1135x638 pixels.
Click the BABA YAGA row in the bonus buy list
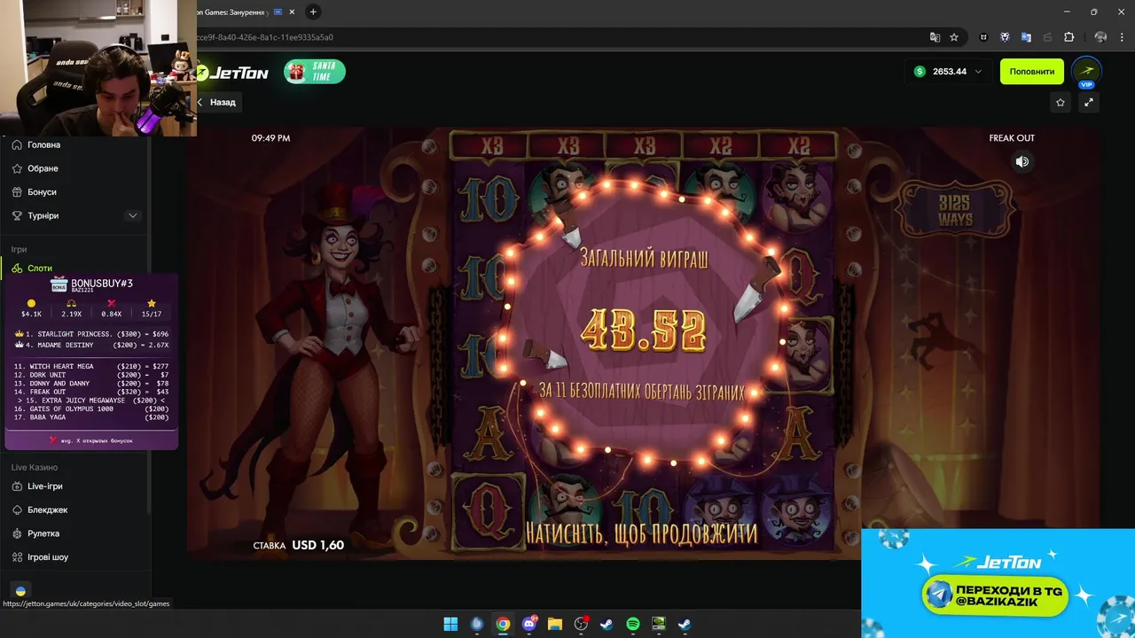(x=91, y=416)
